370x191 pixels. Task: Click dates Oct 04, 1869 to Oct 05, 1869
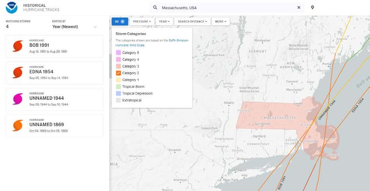pos(48,131)
